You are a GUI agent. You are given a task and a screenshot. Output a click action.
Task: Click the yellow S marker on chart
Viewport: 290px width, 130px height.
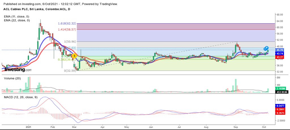[74, 56]
